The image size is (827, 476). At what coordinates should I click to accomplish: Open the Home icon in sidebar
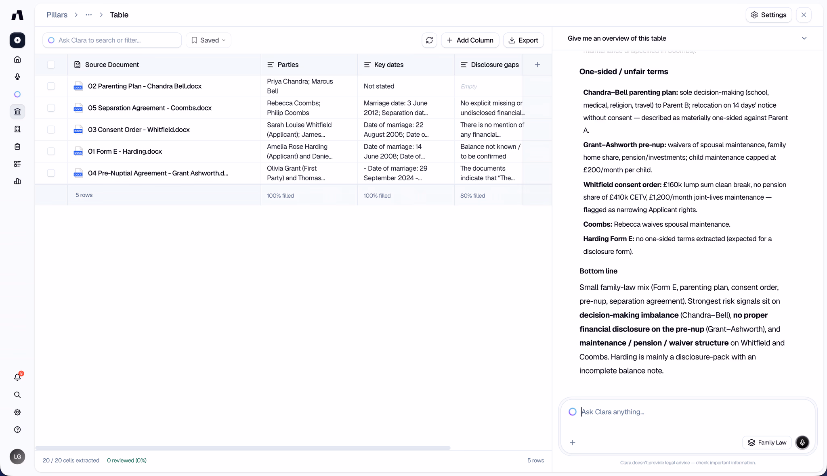tap(17, 59)
